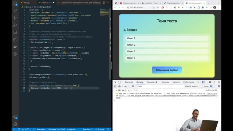Image resolution: width=233 pixels, height=131 pixels.
Task: Open the main.js:1 source link
Action: 212,94
